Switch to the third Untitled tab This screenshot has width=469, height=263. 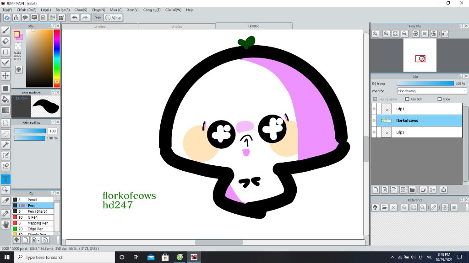coord(254,26)
